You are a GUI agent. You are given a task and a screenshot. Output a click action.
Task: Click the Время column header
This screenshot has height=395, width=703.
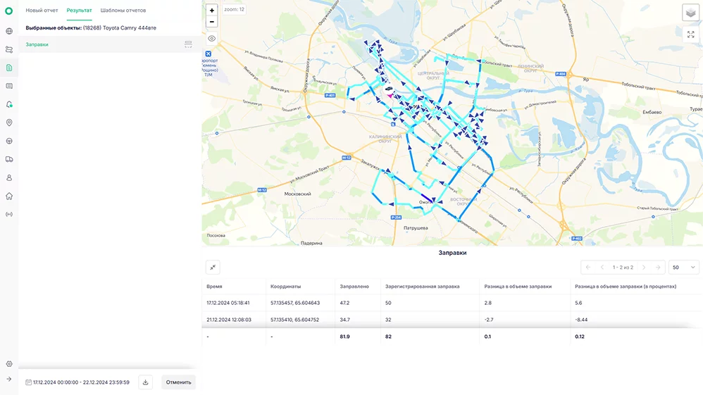pyautogui.click(x=214, y=286)
